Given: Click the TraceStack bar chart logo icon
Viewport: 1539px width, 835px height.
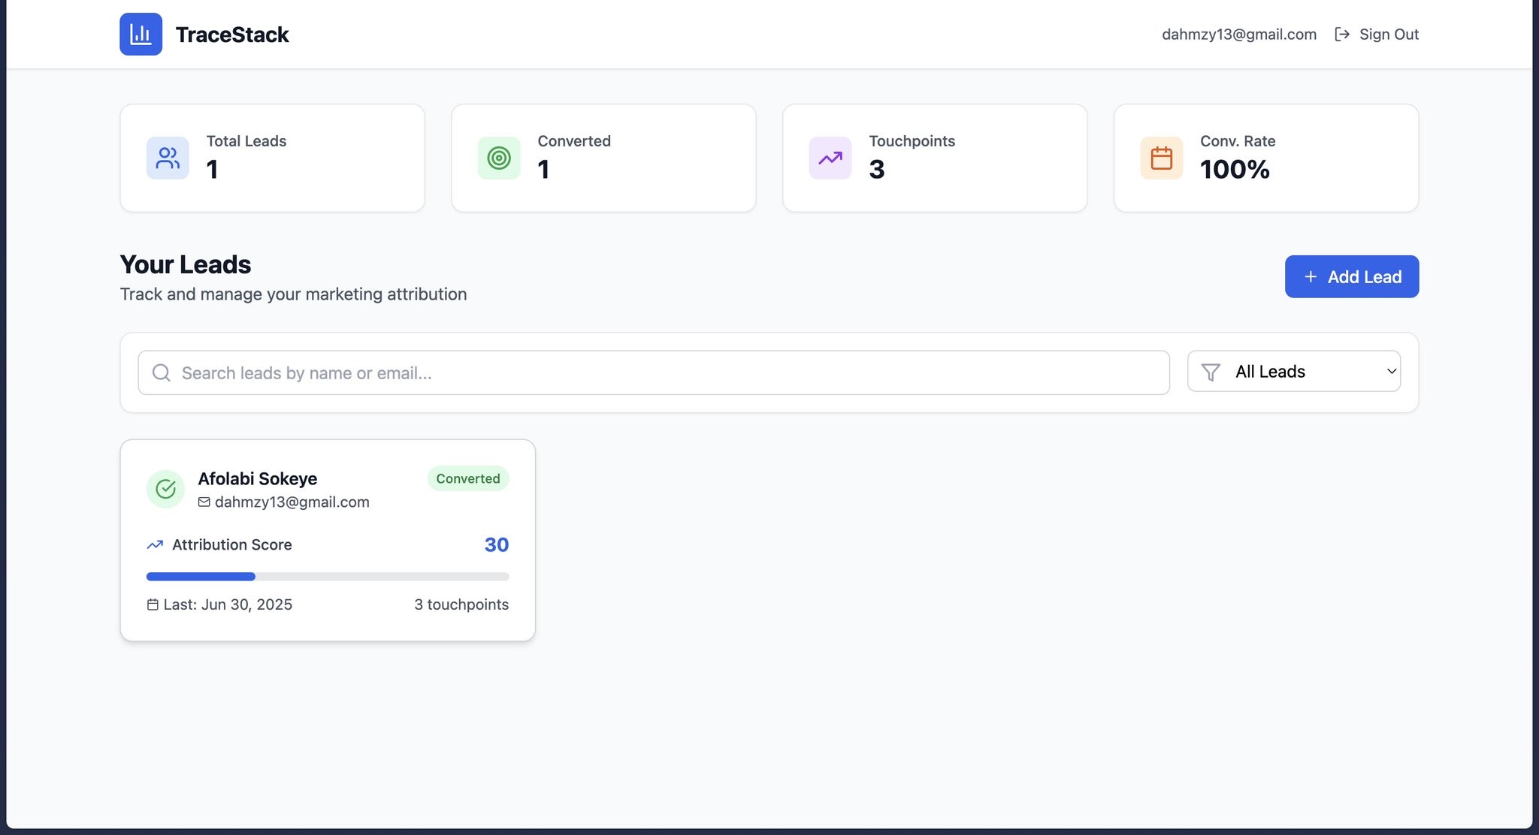Looking at the screenshot, I should point(141,34).
